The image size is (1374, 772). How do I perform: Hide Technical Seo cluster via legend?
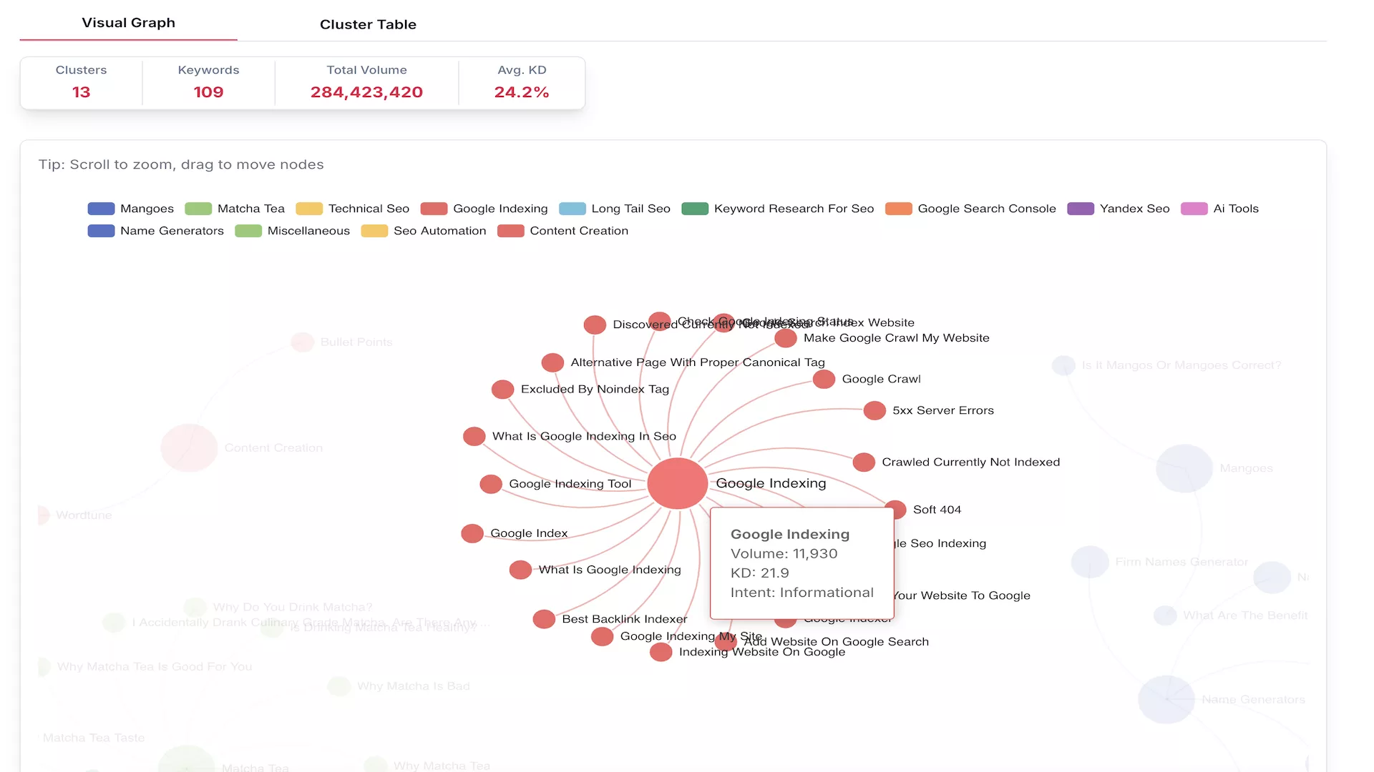point(309,209)
